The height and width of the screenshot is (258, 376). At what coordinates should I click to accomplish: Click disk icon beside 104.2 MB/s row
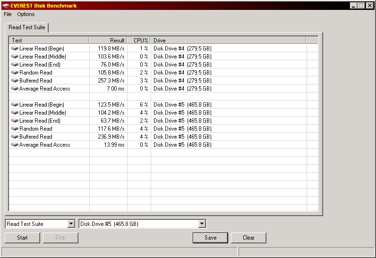click(15, 112)
